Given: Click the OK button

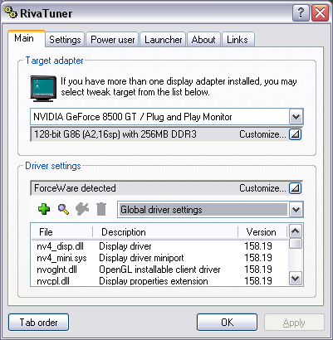Looking at the screenshot, I should (227, 323).
